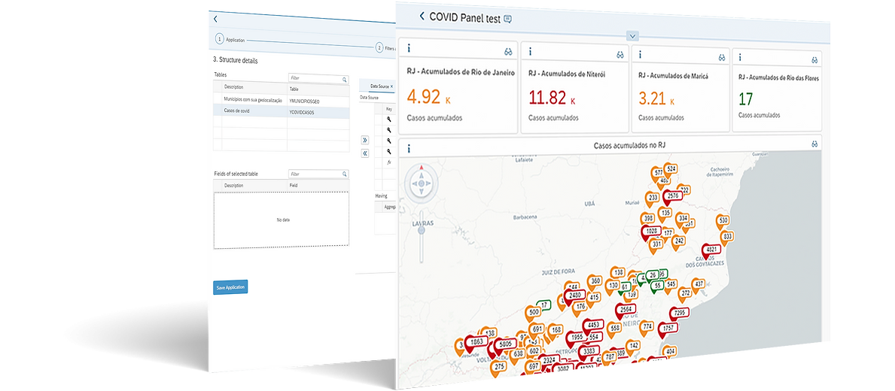The image size is (895, 391).
Task: Click binoculars icon on Niterói card
Action: click(x=619, y=54)
